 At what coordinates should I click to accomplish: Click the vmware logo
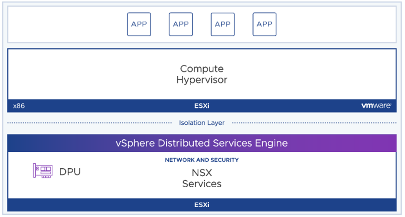(x=376, y=106)
